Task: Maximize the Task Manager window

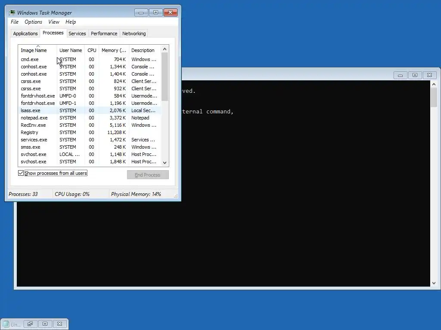Action: [x=155, y=12]
